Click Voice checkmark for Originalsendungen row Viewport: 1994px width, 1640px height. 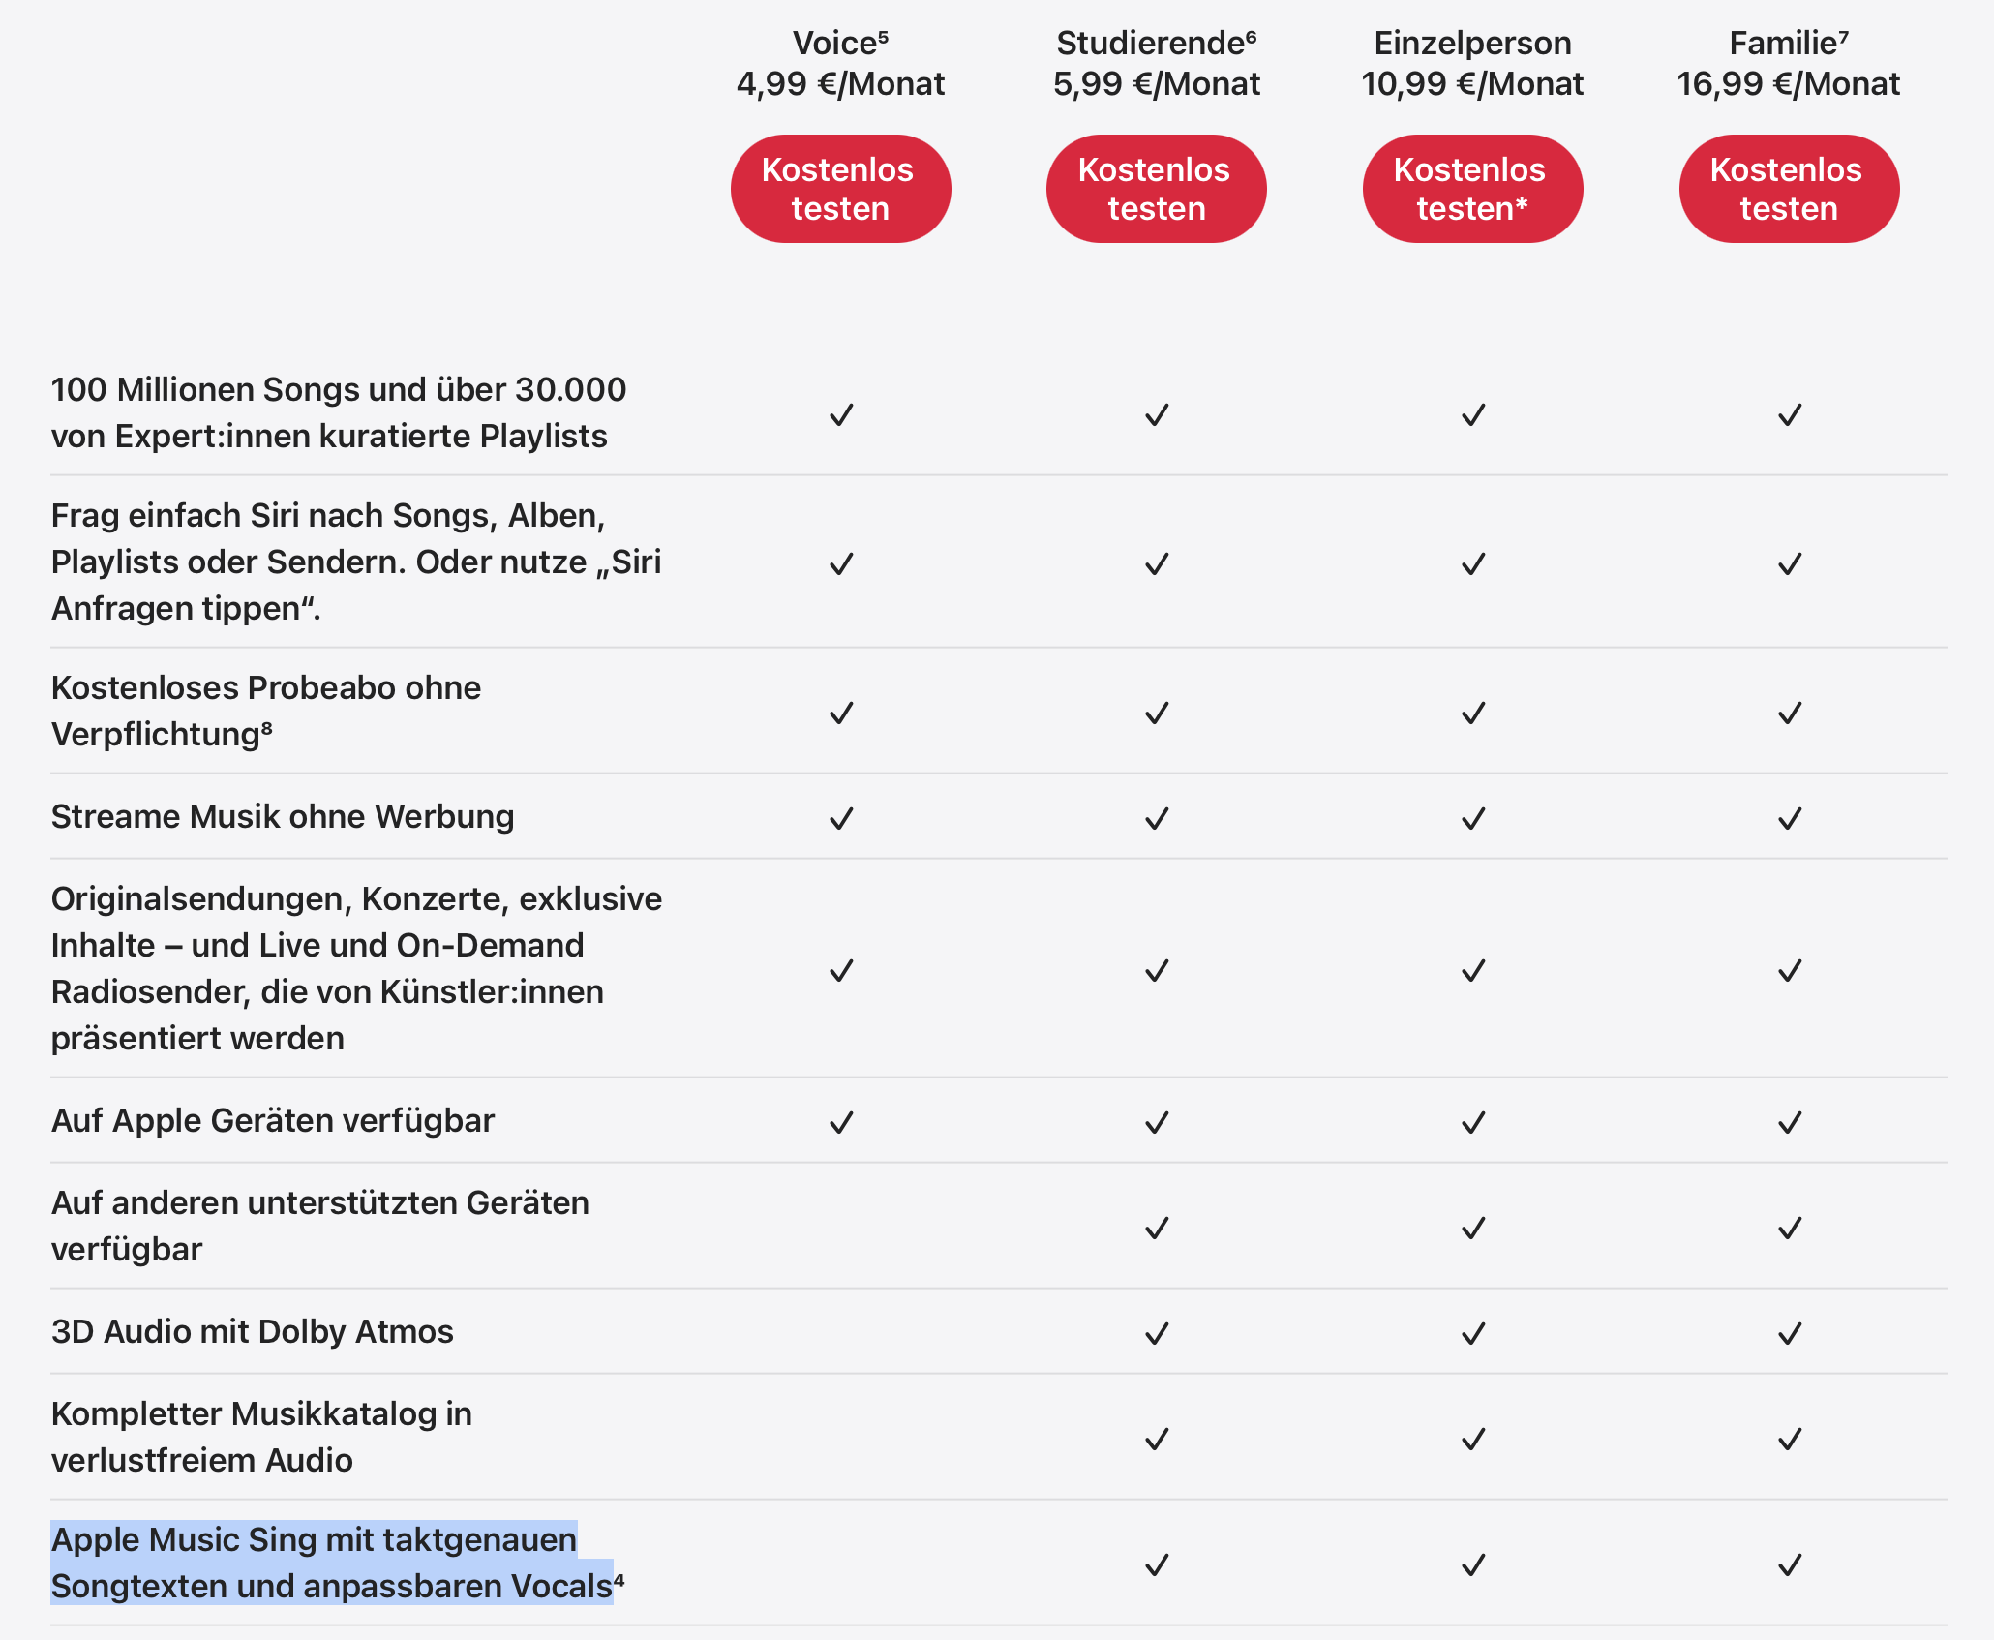[x=841, y=970]
